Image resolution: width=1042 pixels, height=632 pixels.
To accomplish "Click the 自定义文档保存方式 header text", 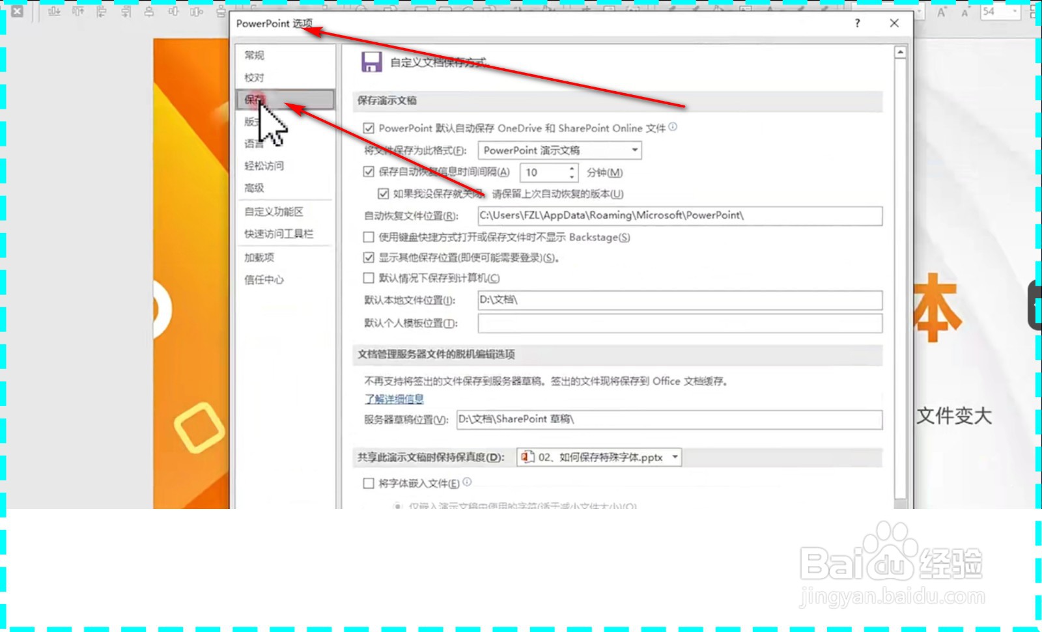I will pos(439,62).
